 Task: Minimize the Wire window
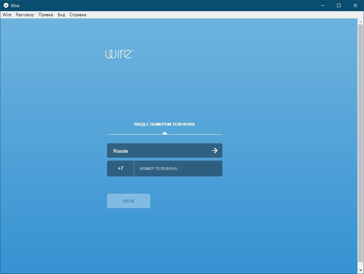coord(323,5)
